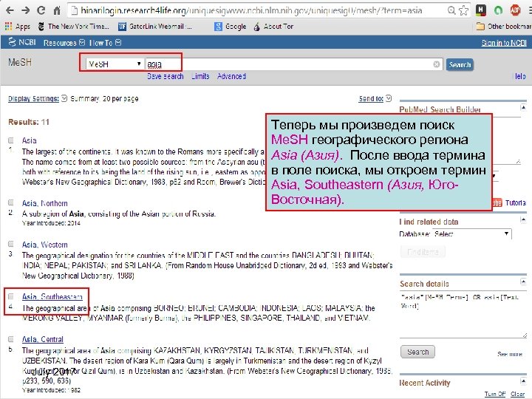Screen dimensions: 532x399
Task: Open the browser home page icon
Action: pos(57,10)
